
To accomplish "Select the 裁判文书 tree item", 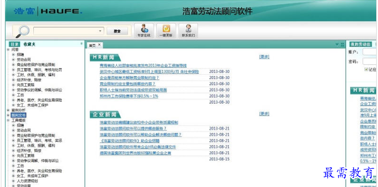I will [18, 115].
